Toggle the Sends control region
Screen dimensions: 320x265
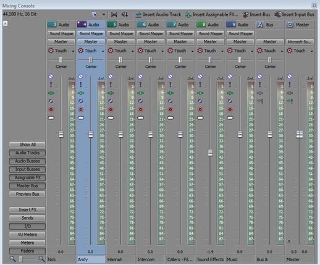click(x=27, y=218)
